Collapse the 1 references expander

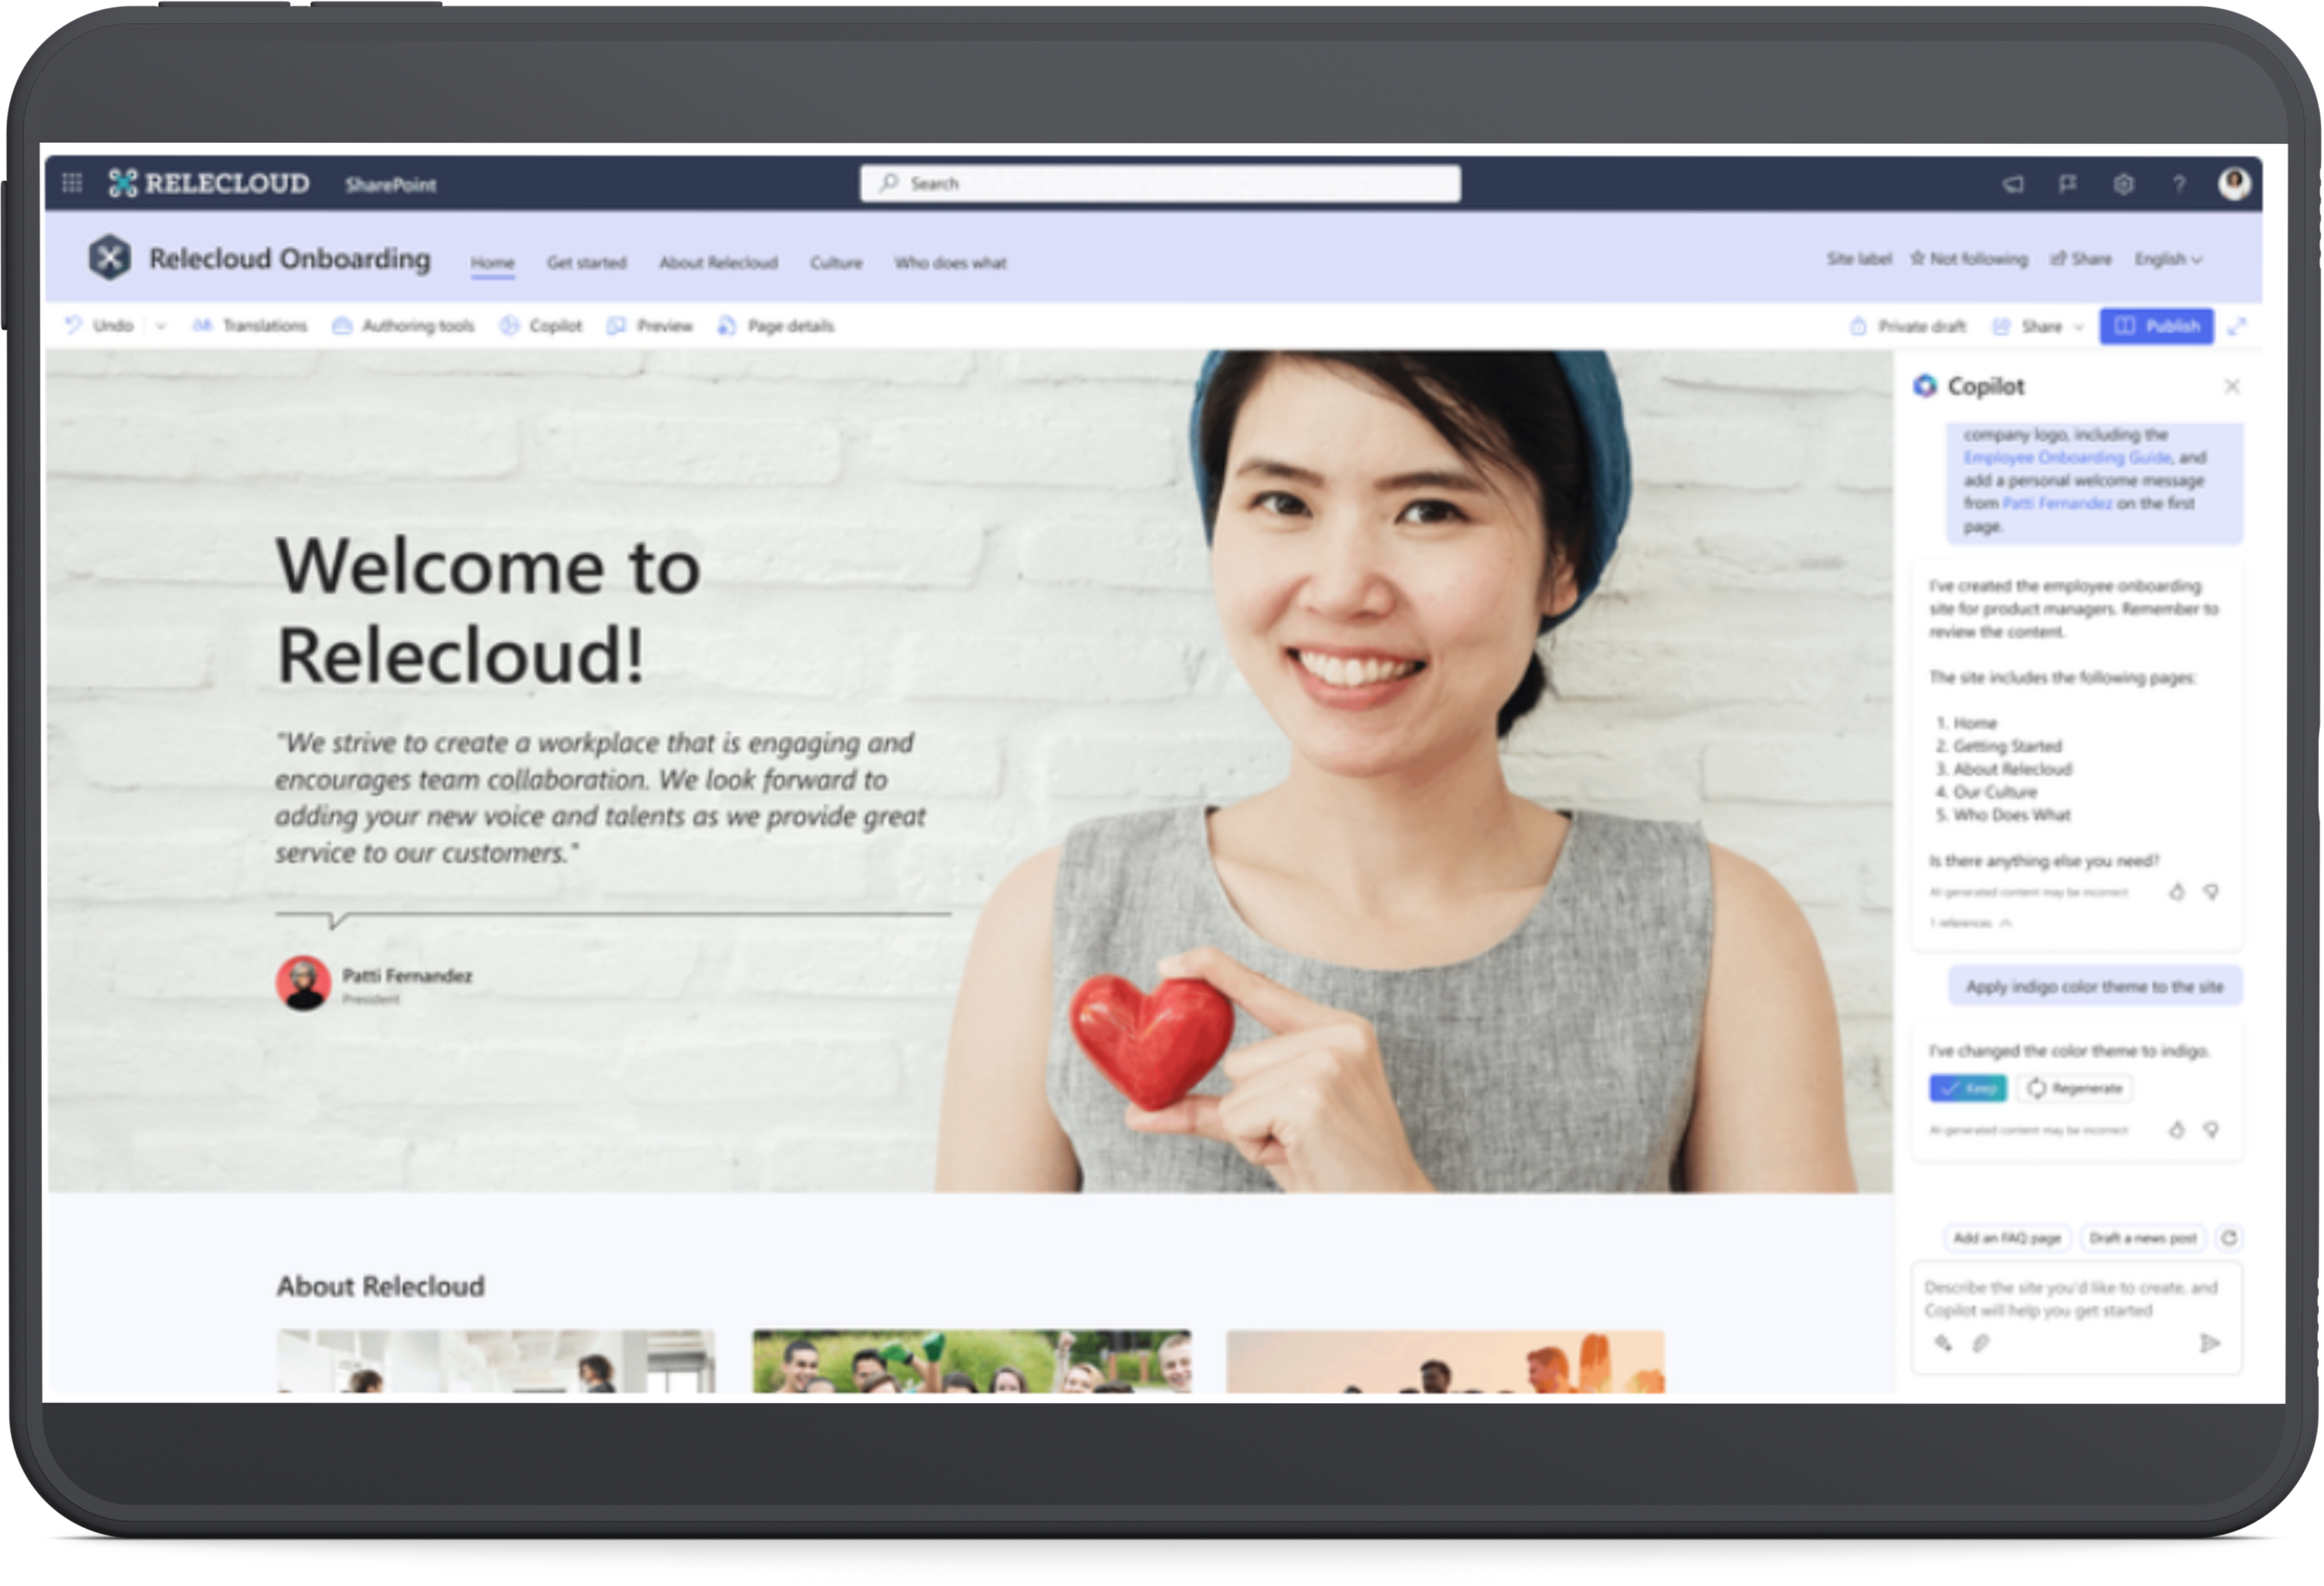[1970, 922]
